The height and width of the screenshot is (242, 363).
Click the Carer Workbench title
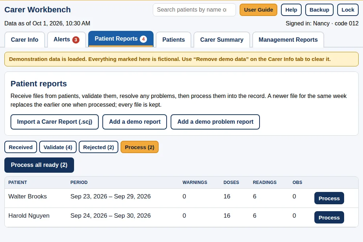[37, 10]
